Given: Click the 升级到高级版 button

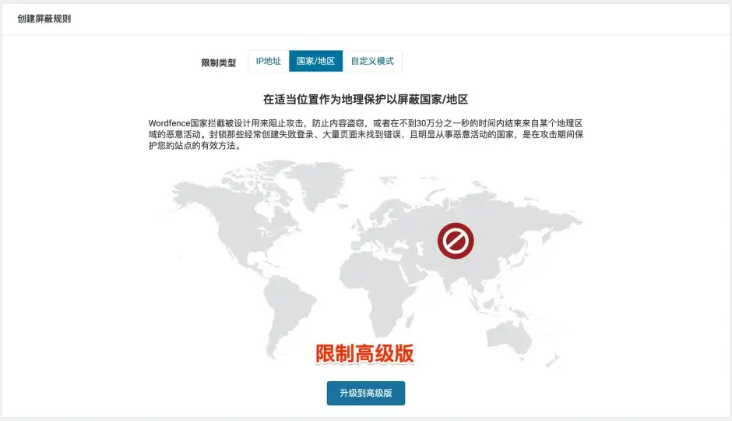Looking at the screenshot, I should (x=365, y=393).
